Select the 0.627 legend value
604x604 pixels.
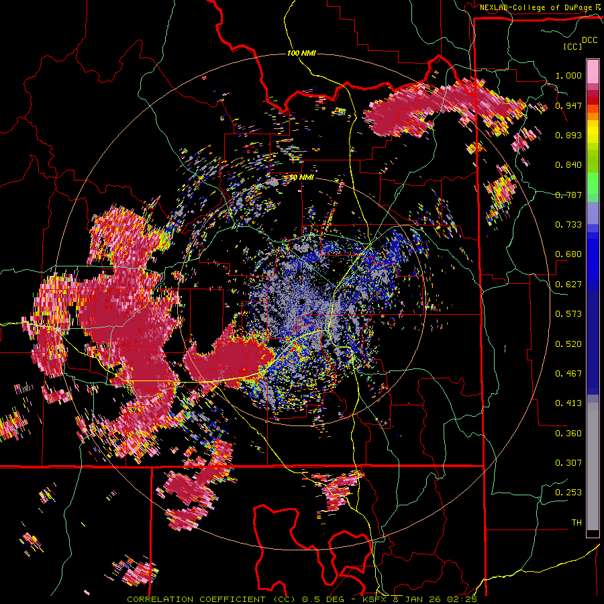point(568,285)
